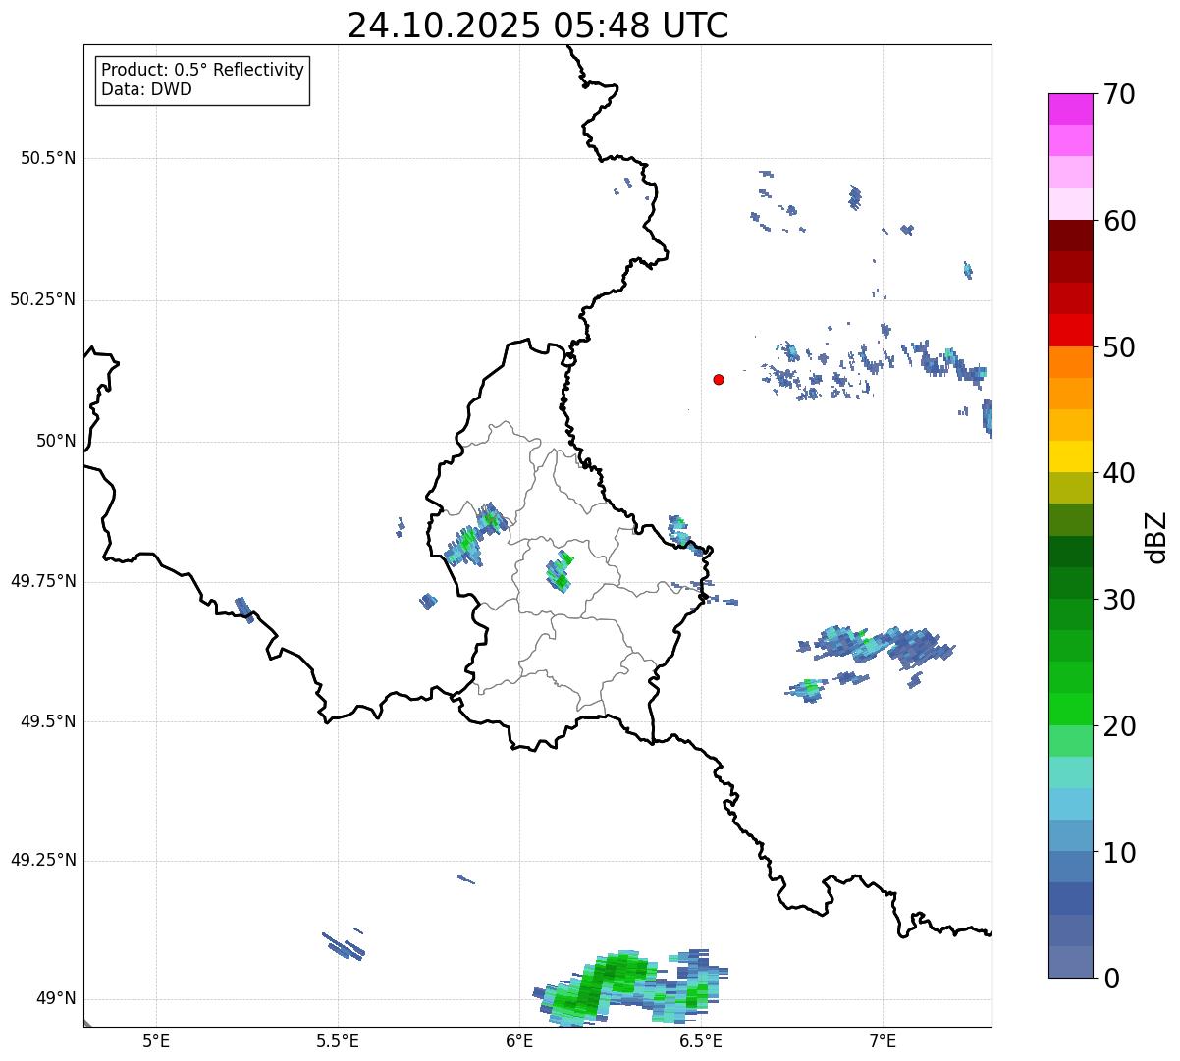
Task: Click the colorbar tick label 70
Action: (1119, 94)
